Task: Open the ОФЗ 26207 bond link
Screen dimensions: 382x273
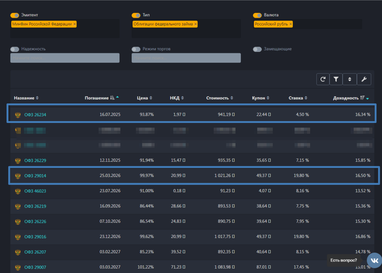Action: [35, 252]
